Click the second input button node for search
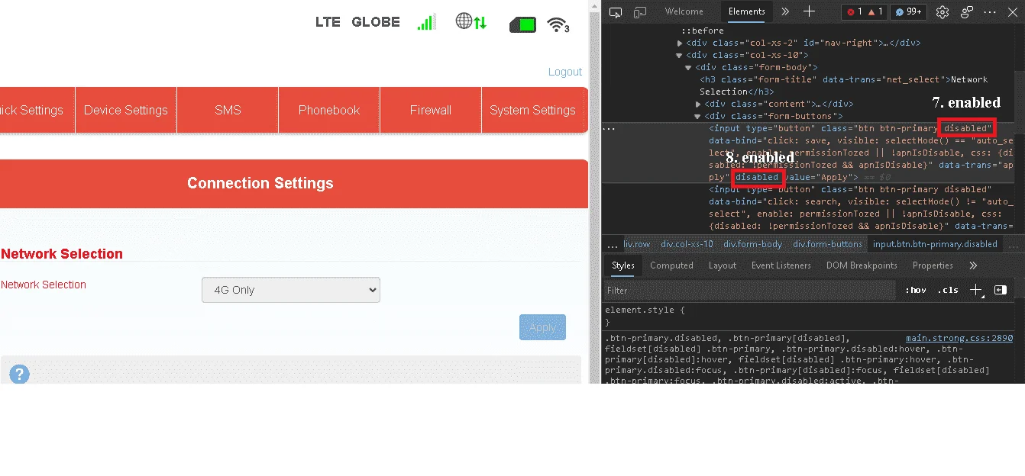Screen dimensions: 1025x476 [861, 207]
